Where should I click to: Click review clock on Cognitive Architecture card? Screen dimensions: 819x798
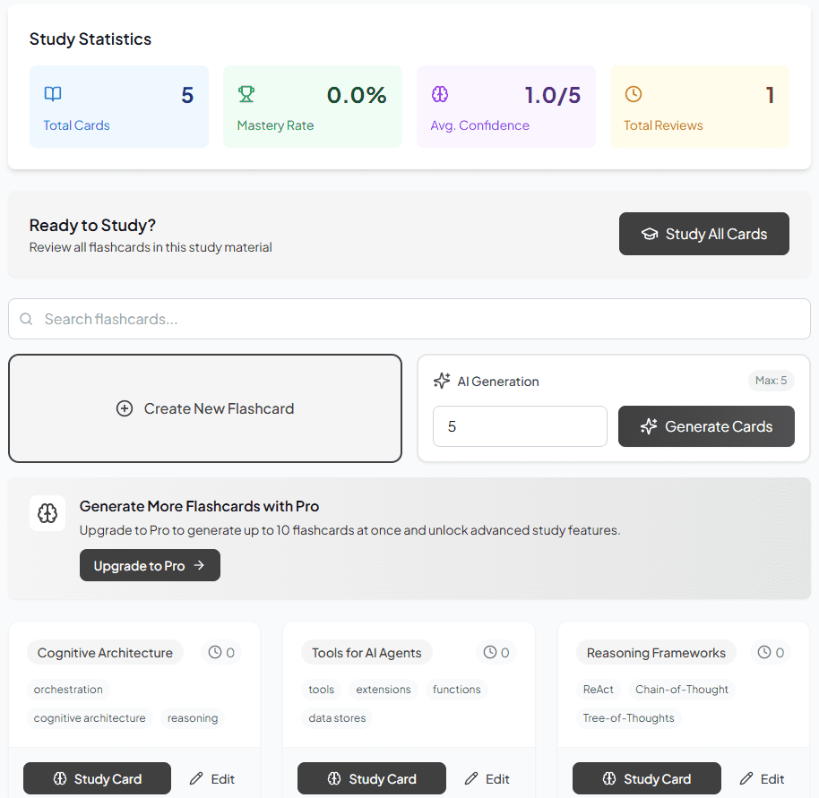pos(215,653)
